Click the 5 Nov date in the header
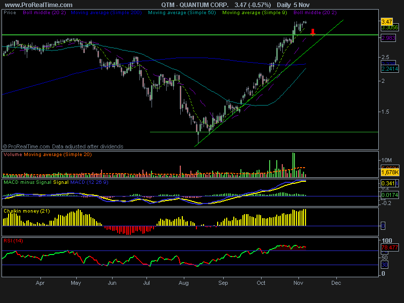 [x=301, y=5]
